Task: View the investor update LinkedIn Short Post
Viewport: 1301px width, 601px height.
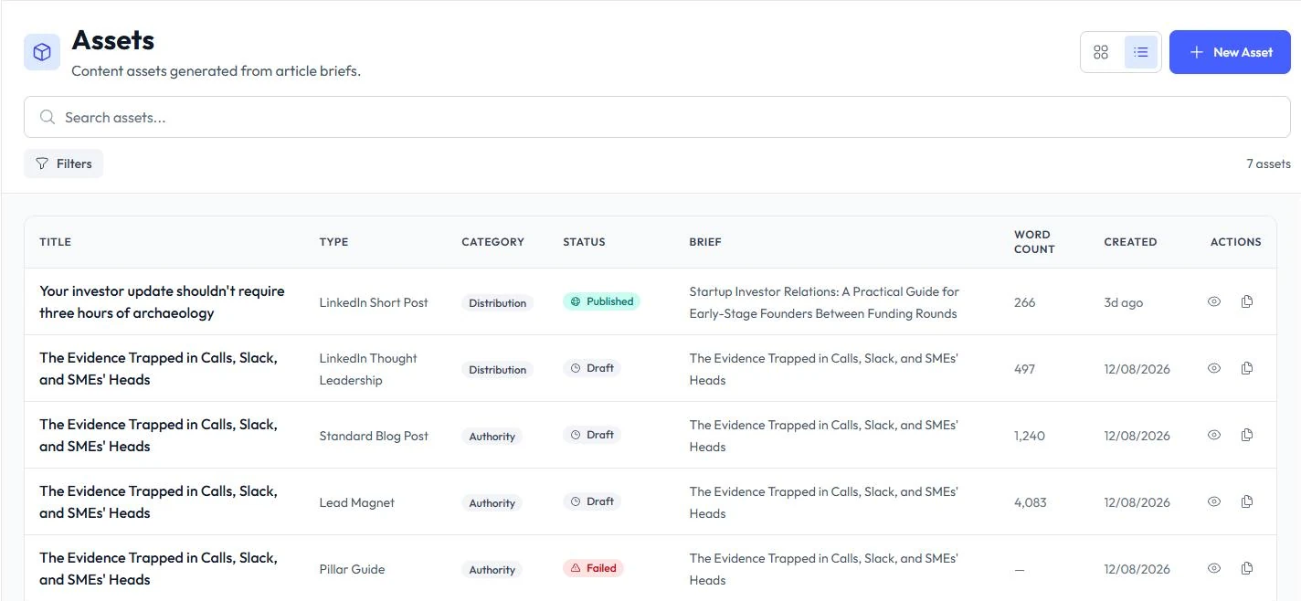Action: tap(1214, 301)
